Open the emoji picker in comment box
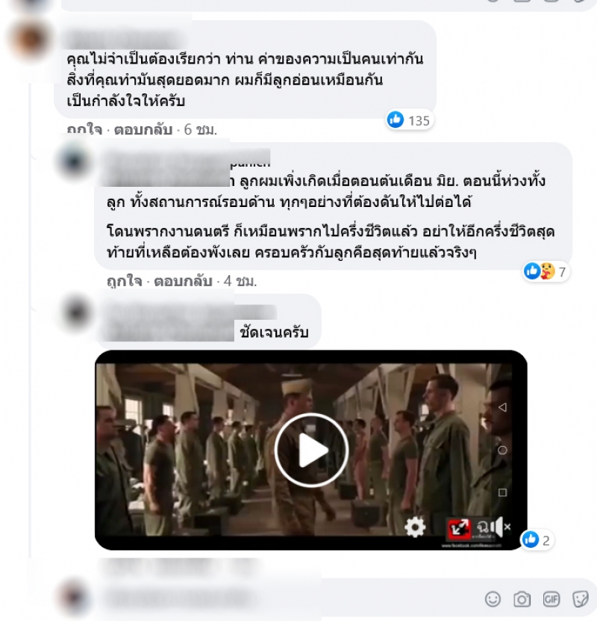 click(x=493, y=599)
